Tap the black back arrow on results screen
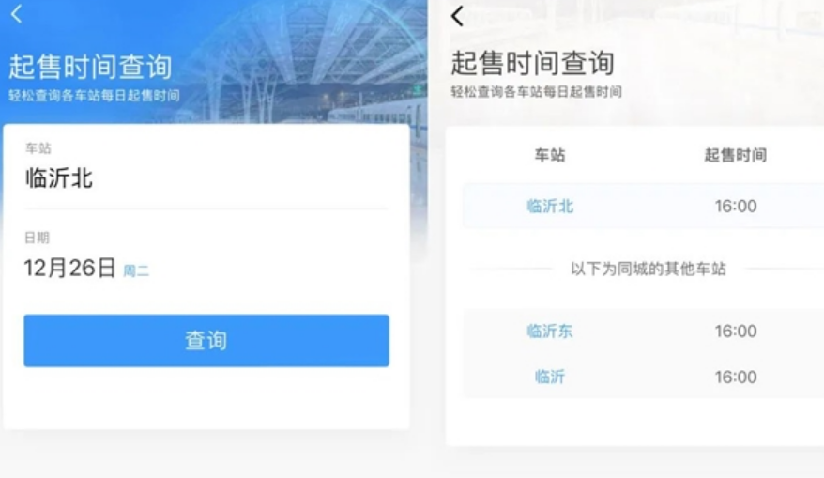 [x=457, y=16]
